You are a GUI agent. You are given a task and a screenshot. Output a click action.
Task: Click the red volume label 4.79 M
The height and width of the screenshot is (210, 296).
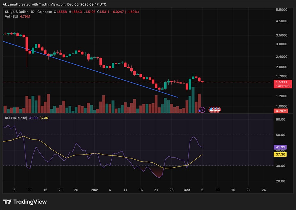click(280, 111)
